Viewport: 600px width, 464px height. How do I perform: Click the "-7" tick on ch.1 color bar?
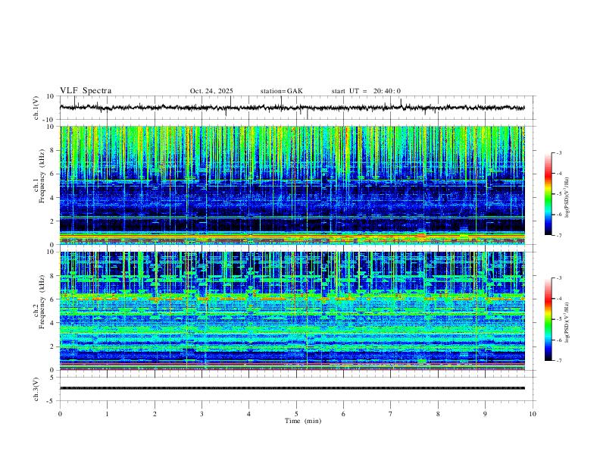coord(559,236)
